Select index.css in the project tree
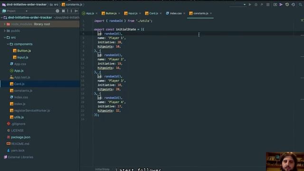This screenshot has width=304, height=171. (21, 97)
